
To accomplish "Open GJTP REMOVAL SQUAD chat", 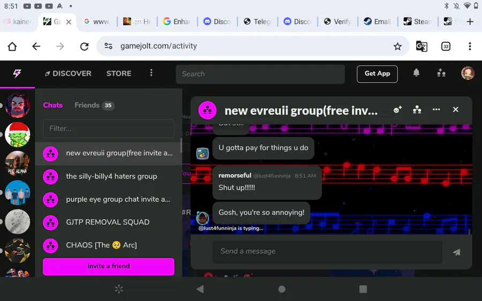I will [108, 222].
